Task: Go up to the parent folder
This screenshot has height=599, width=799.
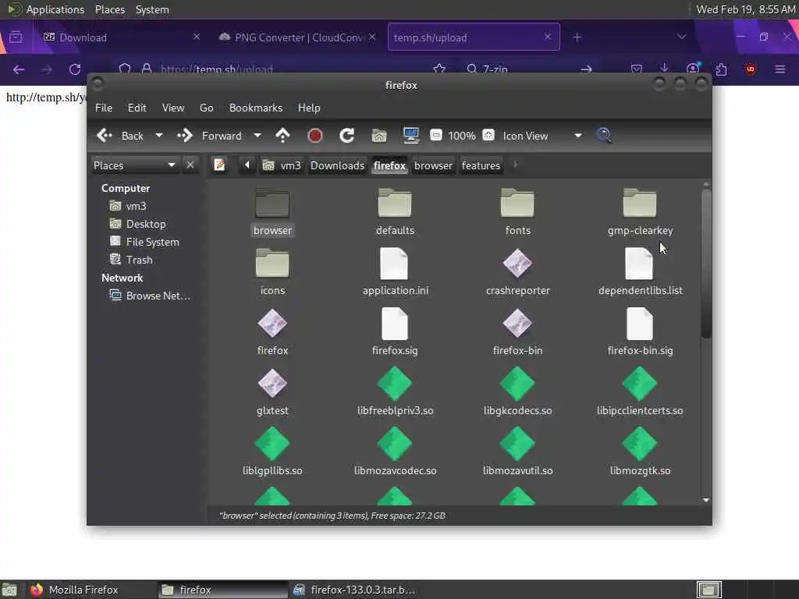Action: pos(282,136)
